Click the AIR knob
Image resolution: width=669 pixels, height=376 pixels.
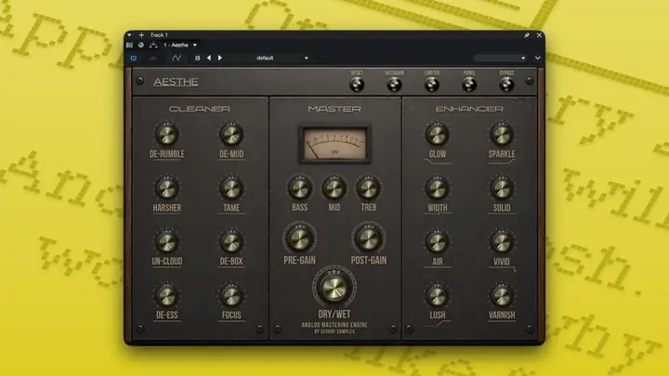(x=438, y=241)
